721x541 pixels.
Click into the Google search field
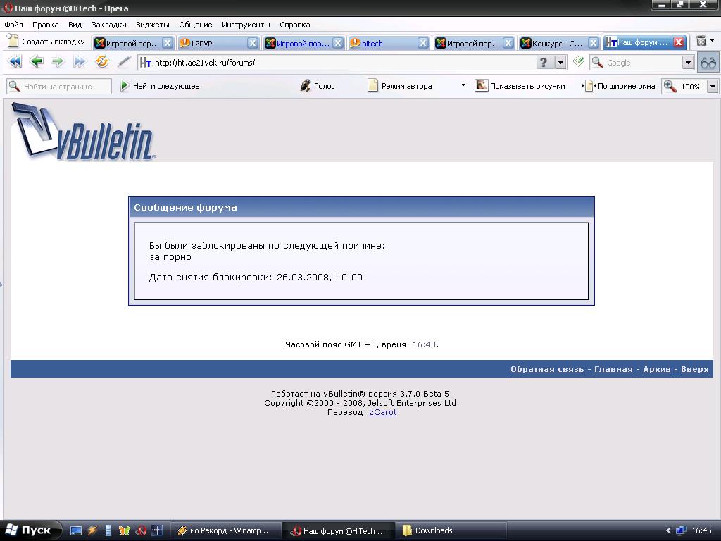click(x=643, y=63)
